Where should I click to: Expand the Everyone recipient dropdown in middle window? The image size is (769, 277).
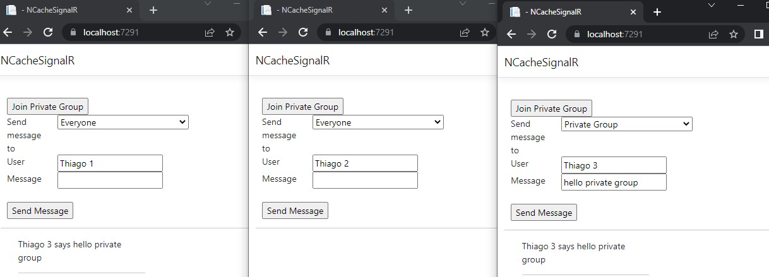click(x=378, y=122)
